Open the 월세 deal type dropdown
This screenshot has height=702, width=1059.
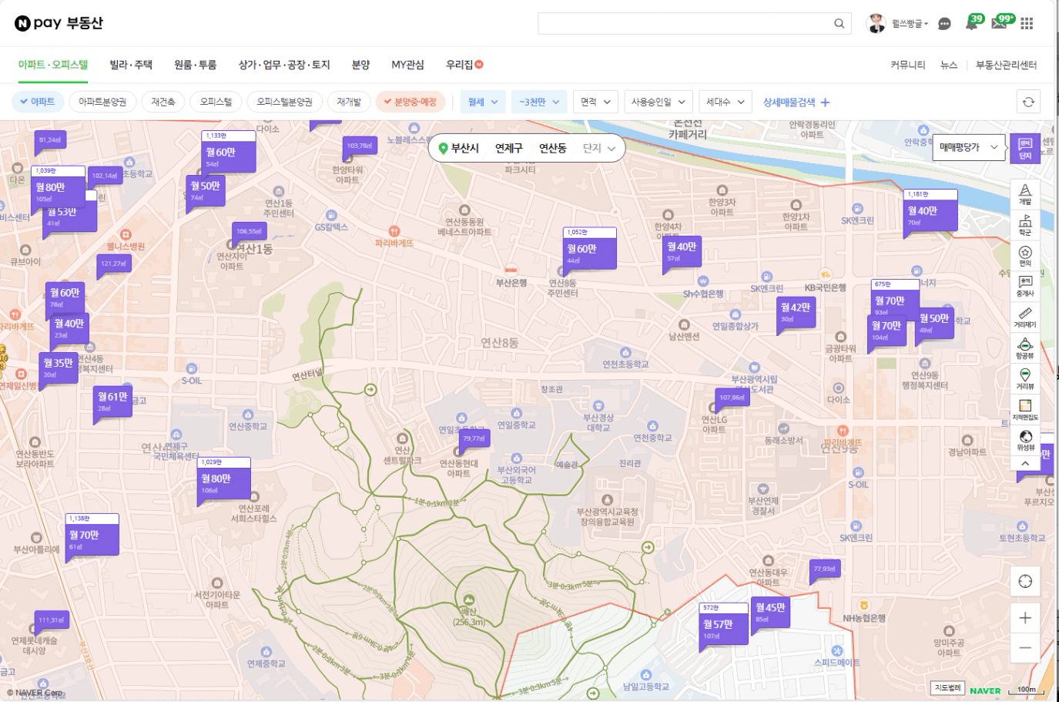click(x=483, y=102)
